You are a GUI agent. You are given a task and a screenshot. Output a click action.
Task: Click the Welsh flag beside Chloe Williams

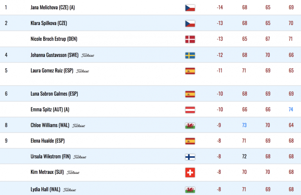tap(190, 126)
